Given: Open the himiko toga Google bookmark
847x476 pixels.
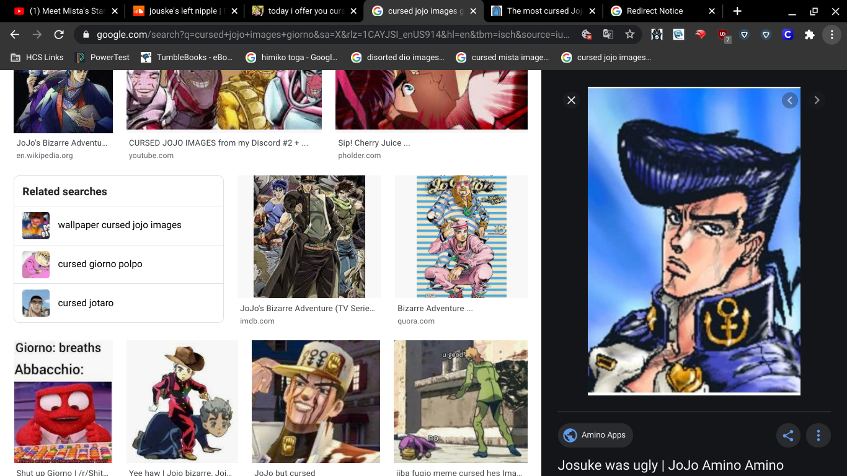Looking at the screenshot, I should point(292,57).
